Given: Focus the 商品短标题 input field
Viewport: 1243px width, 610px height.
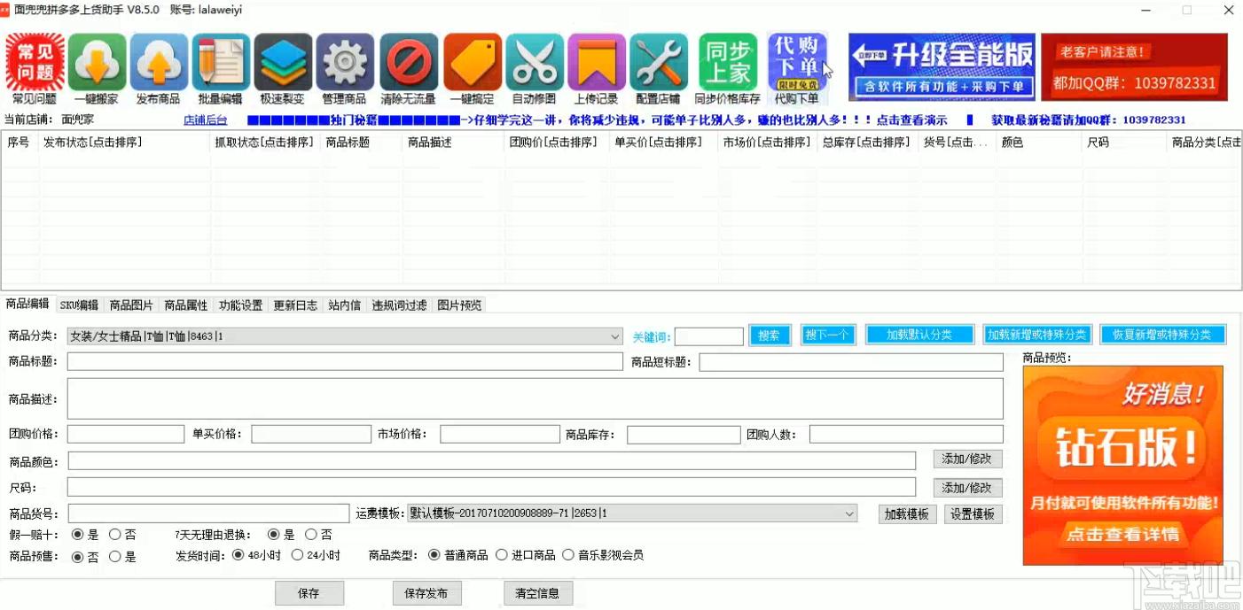Looking at the screenshot, I should pos(851,362).
